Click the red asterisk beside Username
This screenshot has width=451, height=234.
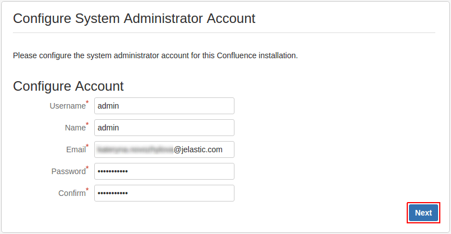[88, 102]
